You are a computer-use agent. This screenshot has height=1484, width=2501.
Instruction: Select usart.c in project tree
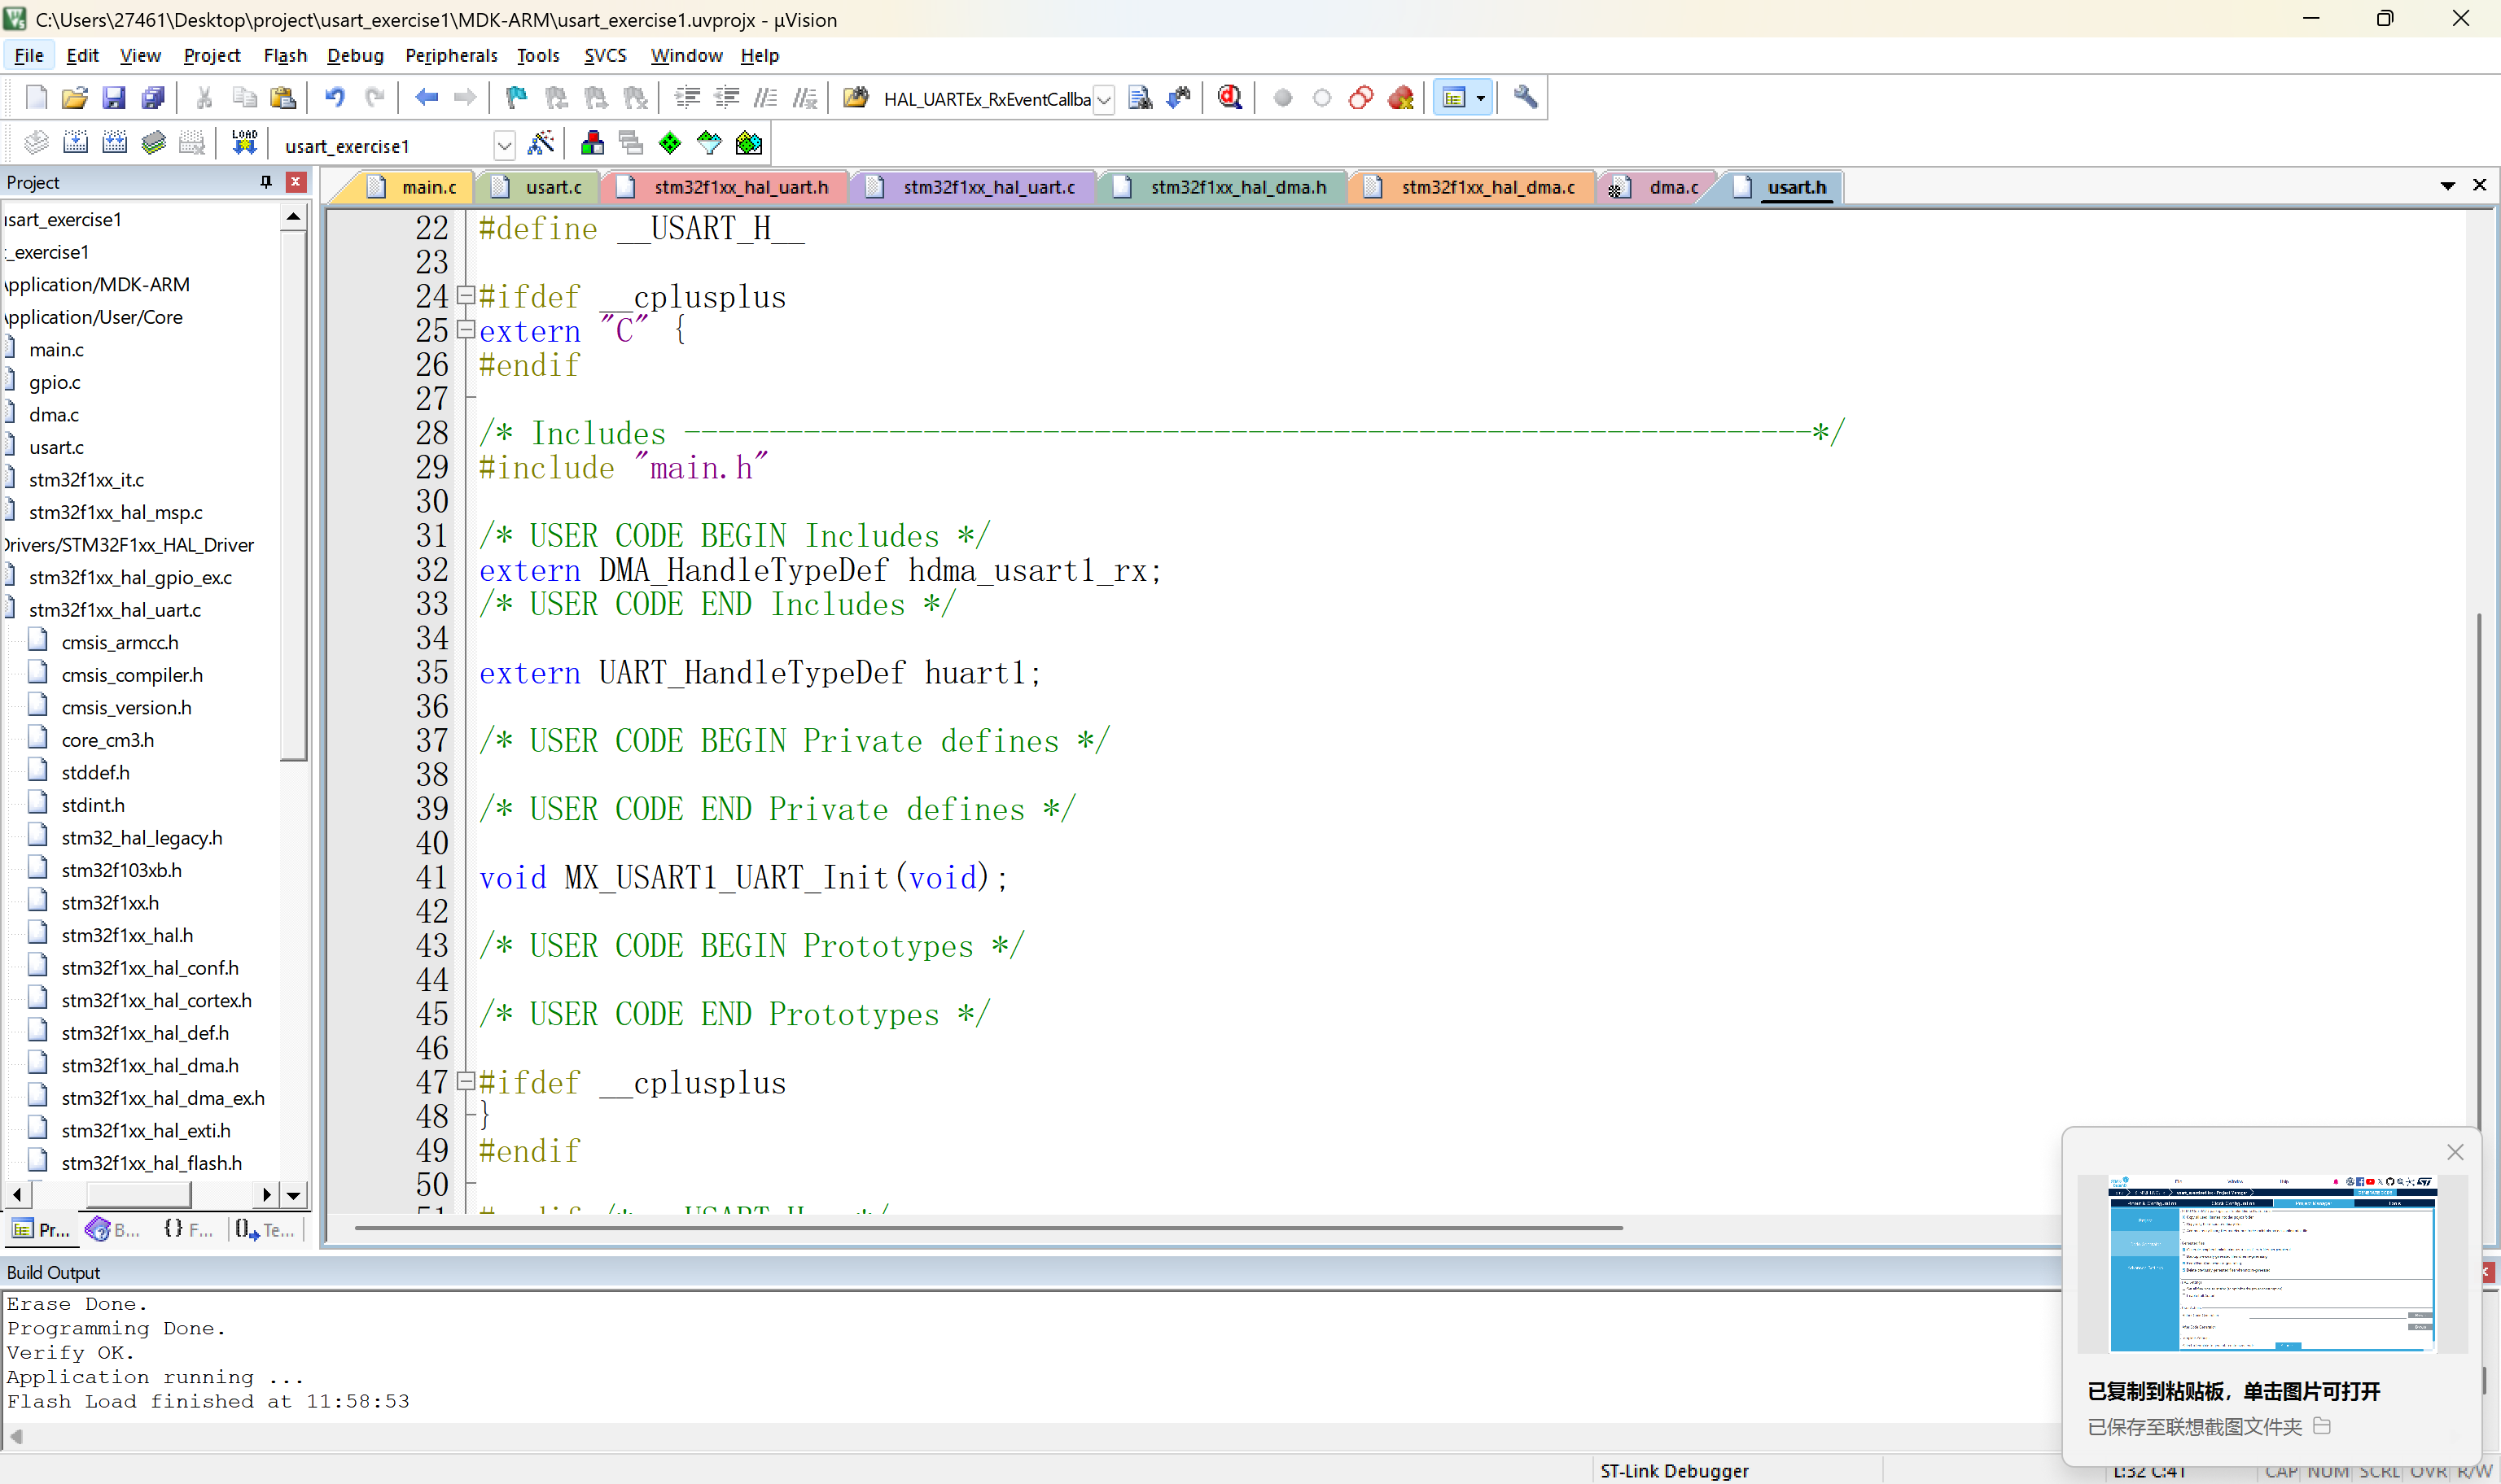point(56,447)
